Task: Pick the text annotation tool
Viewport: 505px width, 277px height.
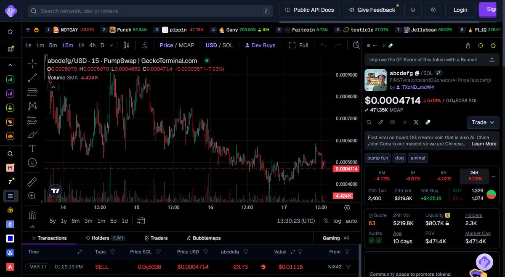Action: 32,148
